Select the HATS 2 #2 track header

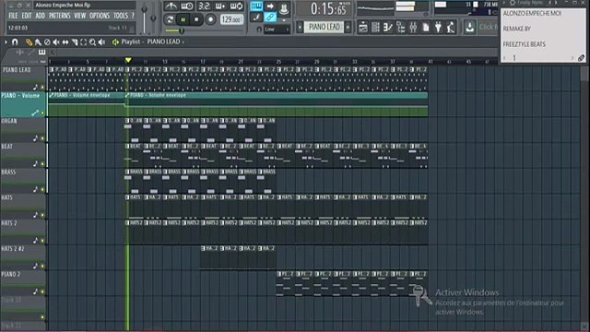pos(23,257)
